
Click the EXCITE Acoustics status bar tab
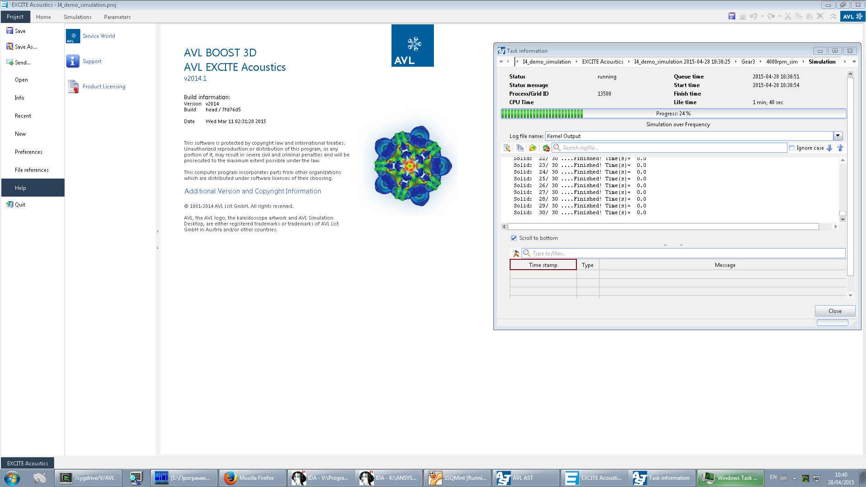pos(28,463)
